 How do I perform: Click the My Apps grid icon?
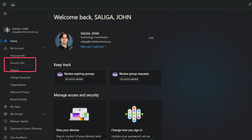pos(6,107)
